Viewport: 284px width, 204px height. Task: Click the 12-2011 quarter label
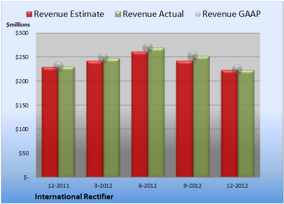(x=58, y=186)
